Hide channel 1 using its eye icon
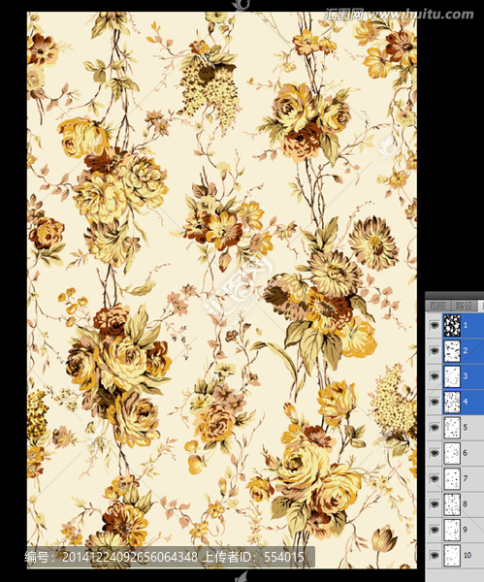The image size is (484, 582). pyautogui.click(x=434, y=326)
